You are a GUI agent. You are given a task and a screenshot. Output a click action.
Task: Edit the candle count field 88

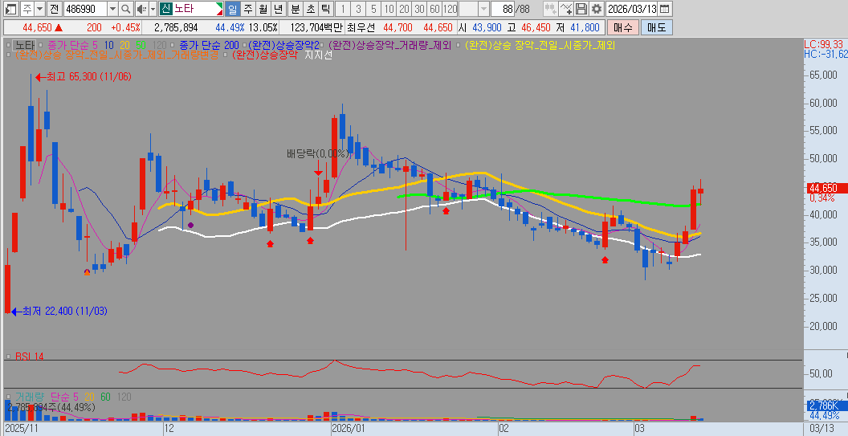click(x=503, y=9)
